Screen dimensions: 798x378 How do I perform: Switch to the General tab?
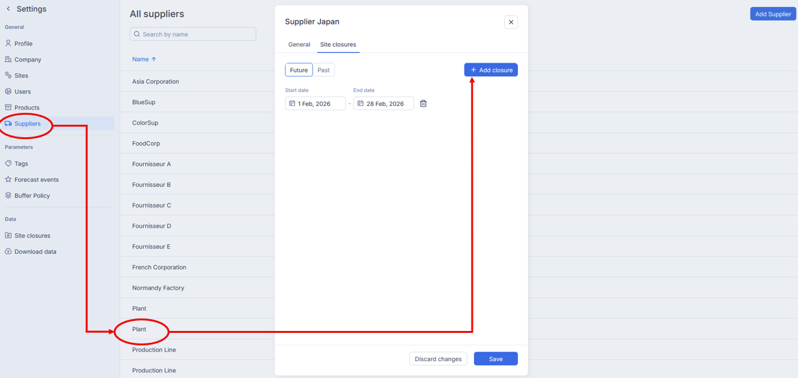(x=299, y=45)
